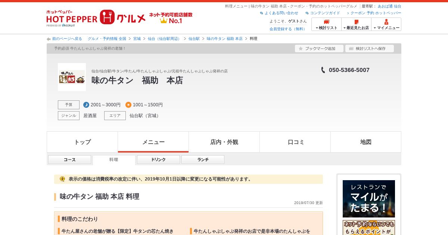Click the レストランでマイルがたまる banner

(369, 199)
